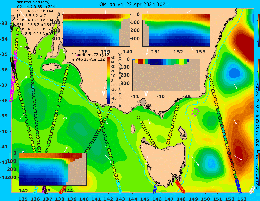Screen dimensions: 260x201
Task: Open the depth section inset spanning 142 to 144
Action: (53, 169)
